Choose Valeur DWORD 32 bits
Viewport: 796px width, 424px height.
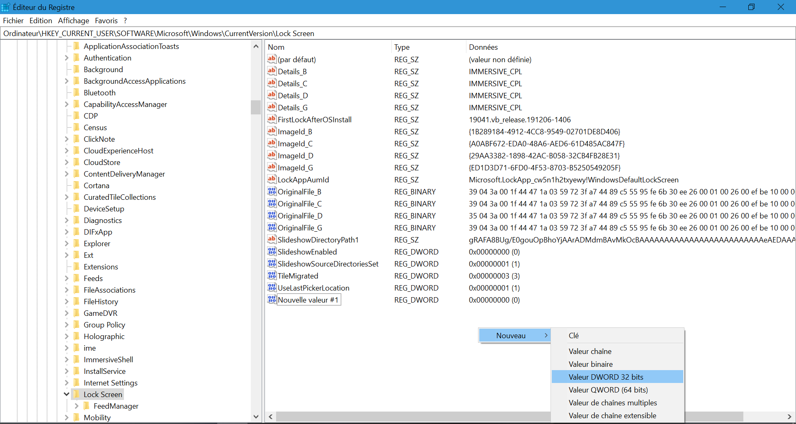(606, 377)
